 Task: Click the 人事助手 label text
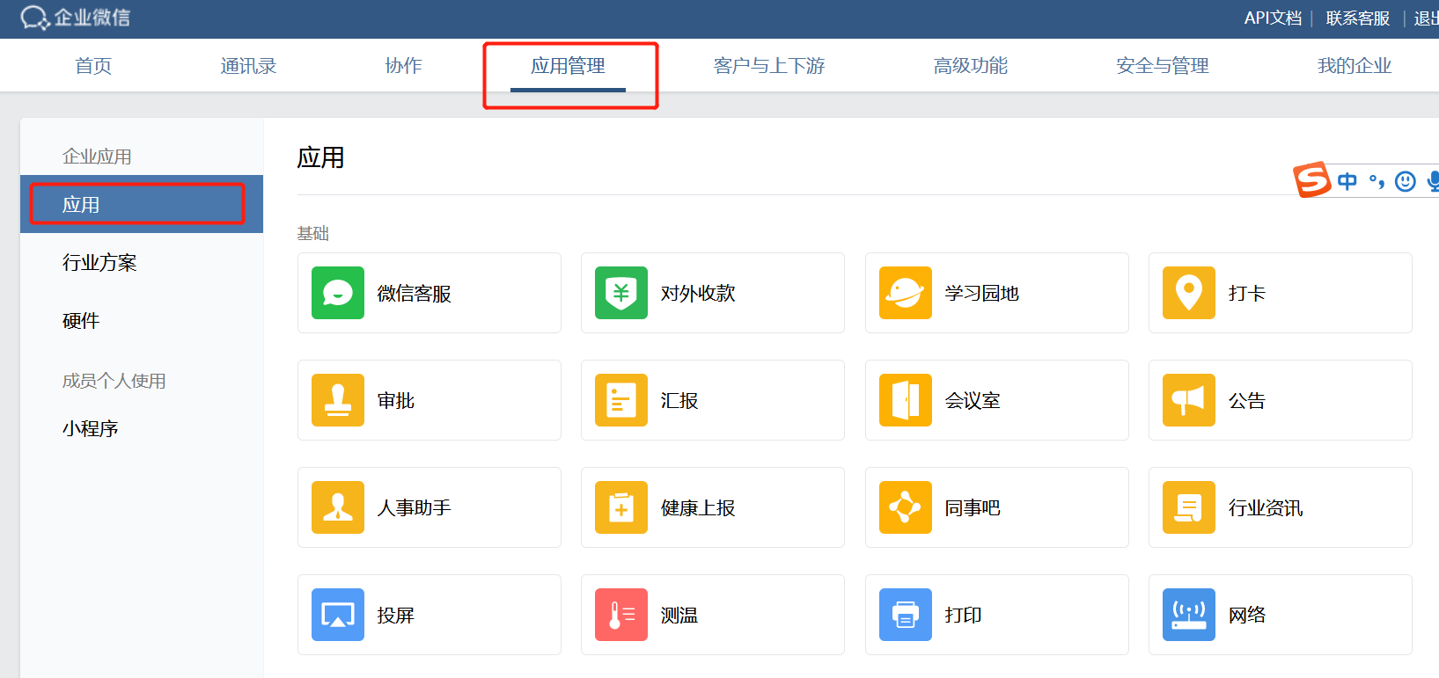tap(415, 508)
